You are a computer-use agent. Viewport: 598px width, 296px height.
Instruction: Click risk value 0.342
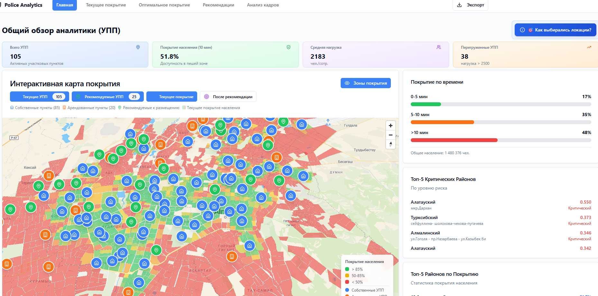[585, 248]
